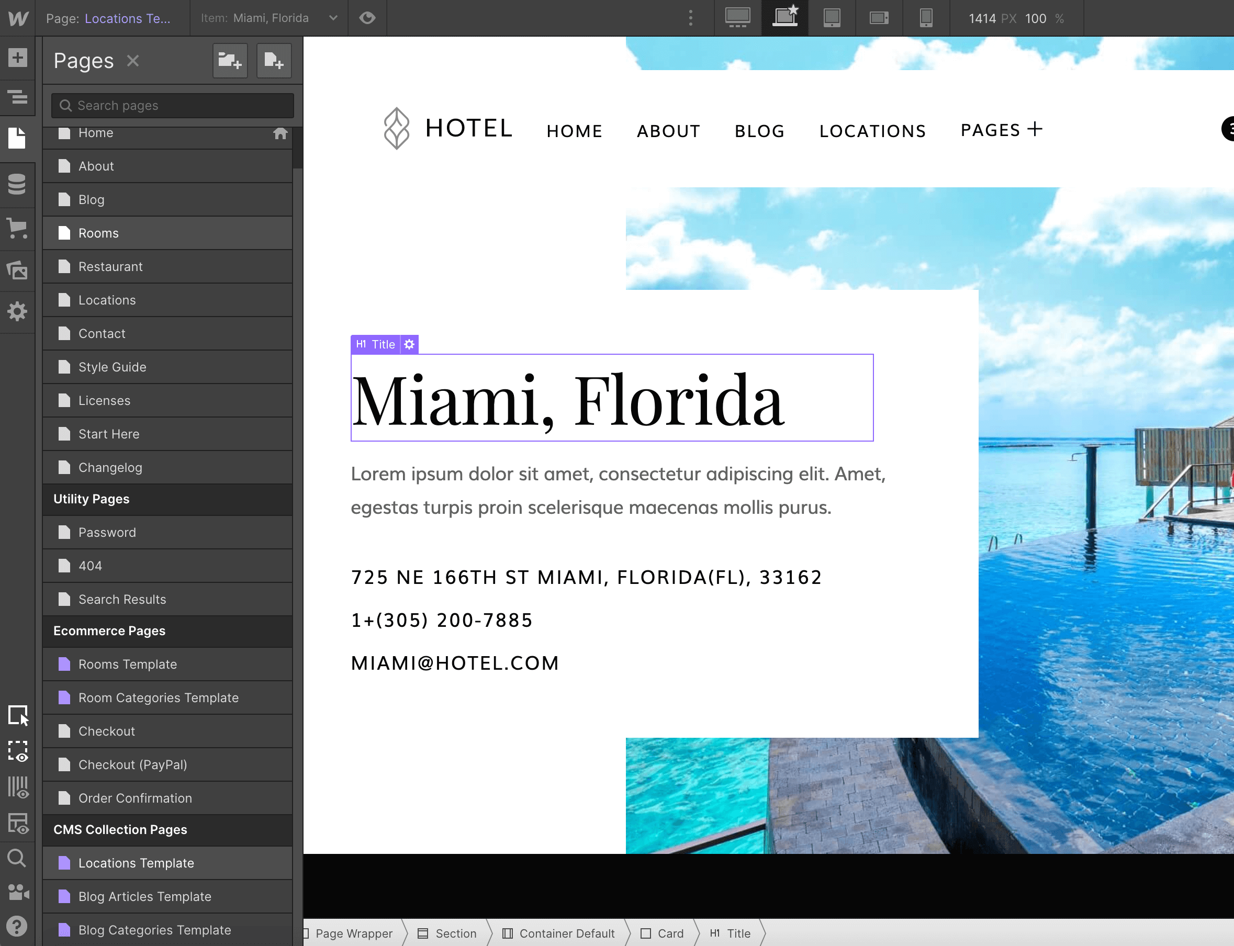Switch to the mobile portrait breakpoint
The width and height of the screenshot is (1234, 946).
click(926, 17)
